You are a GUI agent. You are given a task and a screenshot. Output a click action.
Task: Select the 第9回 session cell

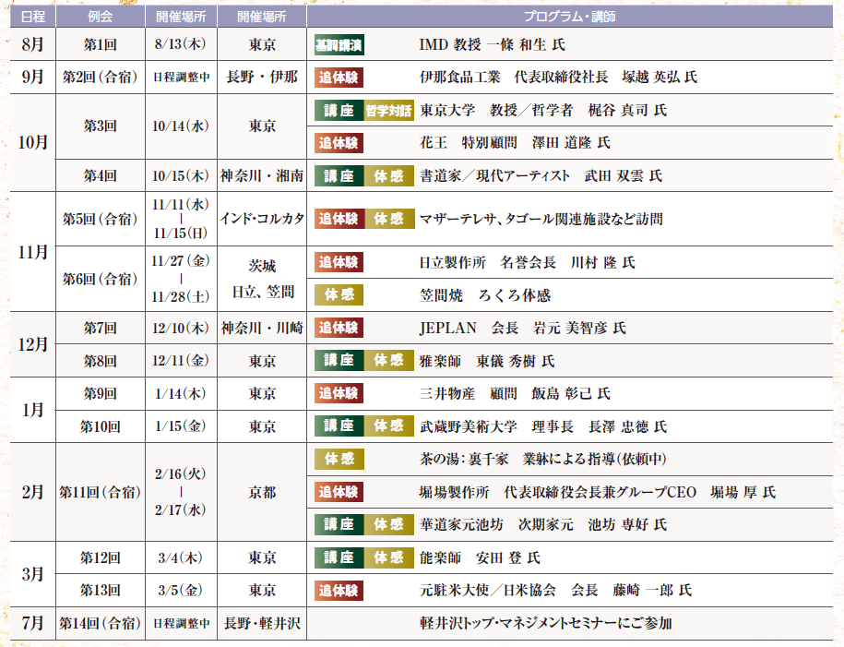(101, 394)
